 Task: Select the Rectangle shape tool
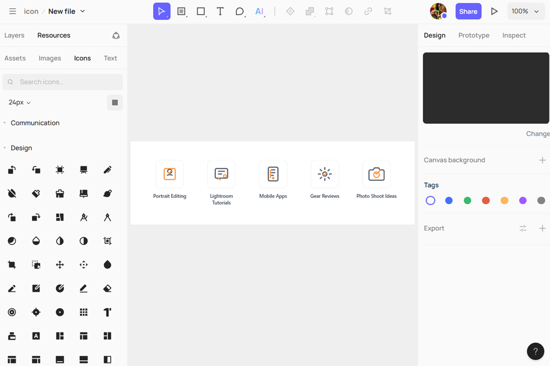[x=201, y=11]
